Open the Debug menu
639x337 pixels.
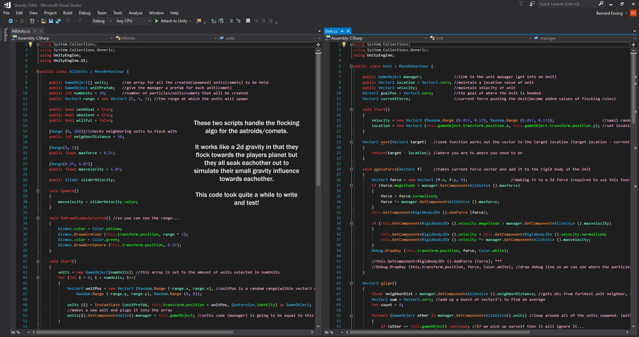pos(85,13)
